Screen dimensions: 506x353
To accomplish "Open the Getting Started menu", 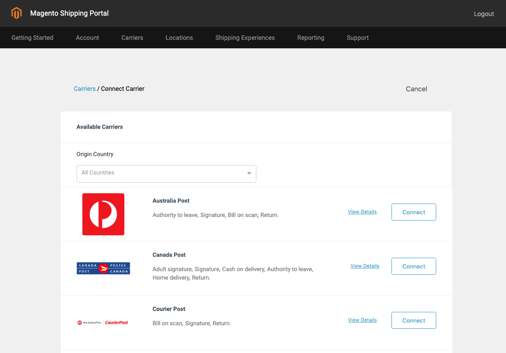I will [32, 38].
